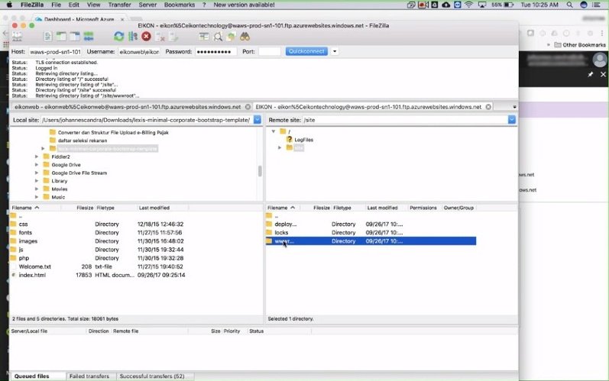Click the Port input field
This screenshot has width=609, height=381.
coord(269,52)
